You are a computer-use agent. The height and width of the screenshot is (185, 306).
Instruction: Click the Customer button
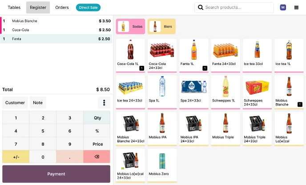15,103
